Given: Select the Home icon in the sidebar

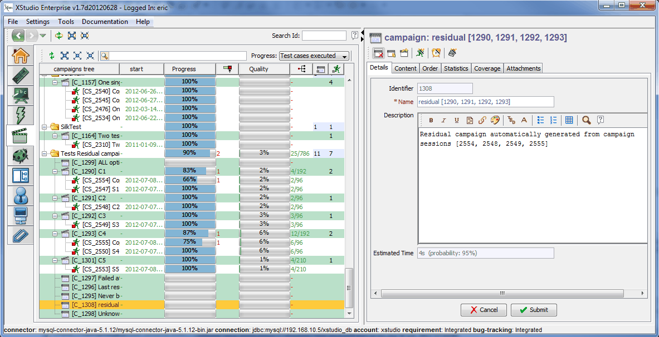Looking at the screenshot, I should point(20,56).
